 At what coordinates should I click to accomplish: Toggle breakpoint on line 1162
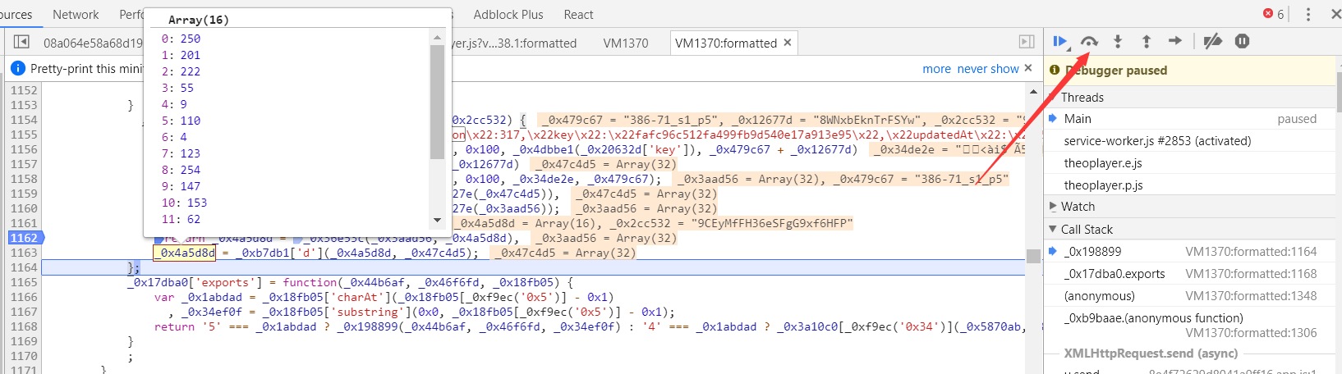(x=23, y=238)
